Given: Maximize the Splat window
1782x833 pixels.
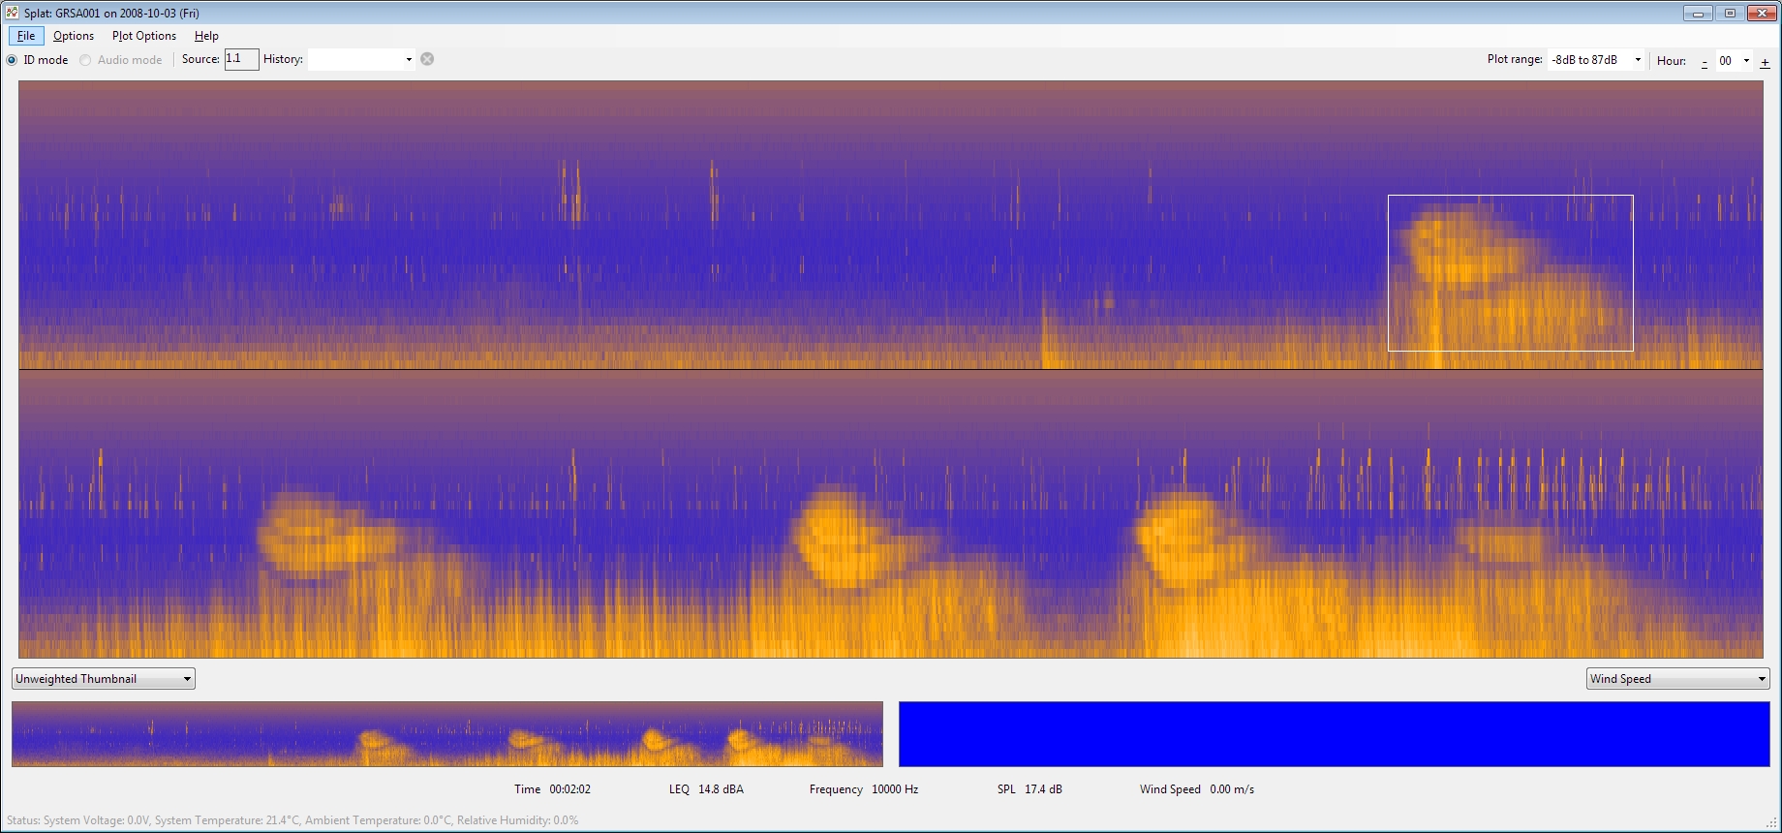Looking at the screenshot, I should [x=1730, y=13].
